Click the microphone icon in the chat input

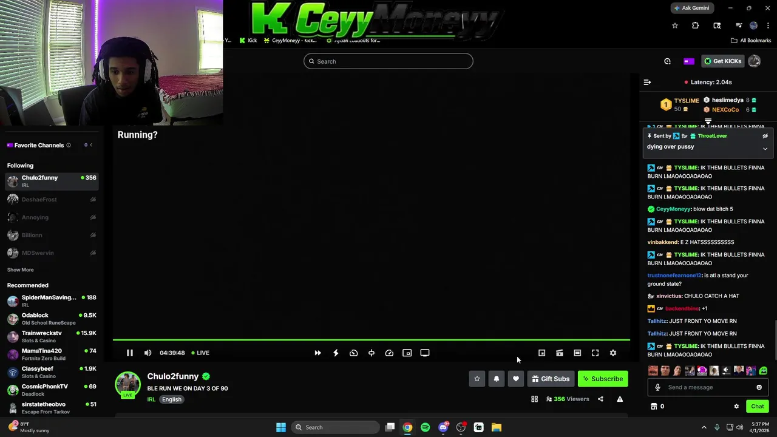coord(657,387)
